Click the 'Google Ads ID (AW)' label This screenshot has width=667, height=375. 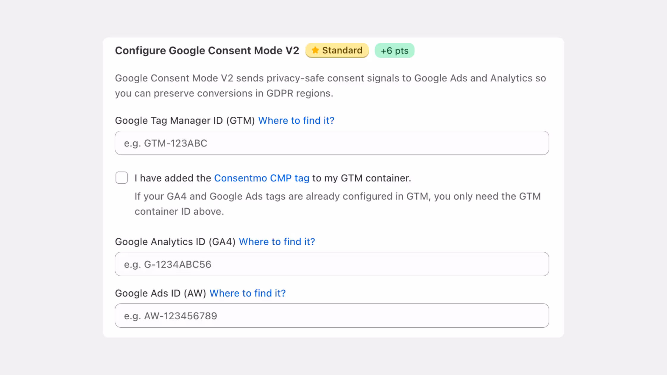(160, 293)
